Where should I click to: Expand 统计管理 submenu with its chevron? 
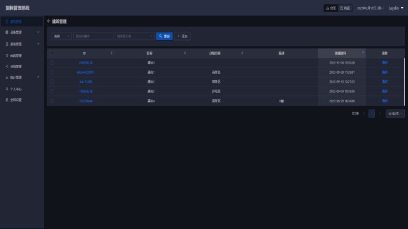click(x=38, y=77)
